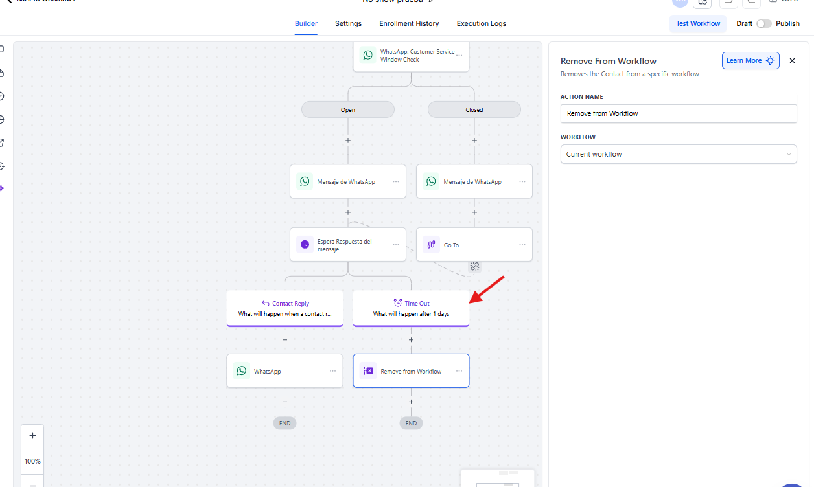814x487 pixels.
Task: Close the Remove From Workflow panel
Action: point(792,60)
